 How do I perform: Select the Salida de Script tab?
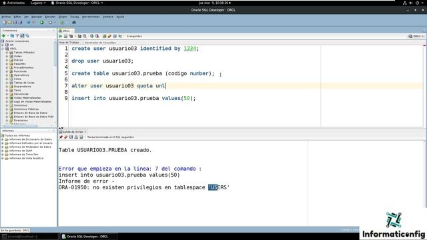[x=73, y=132]
